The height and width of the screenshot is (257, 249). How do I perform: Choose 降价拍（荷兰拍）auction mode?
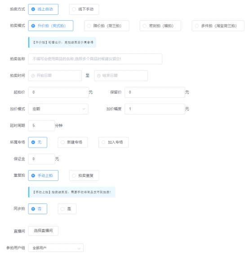pyautogui.click(x=107, y=26)
